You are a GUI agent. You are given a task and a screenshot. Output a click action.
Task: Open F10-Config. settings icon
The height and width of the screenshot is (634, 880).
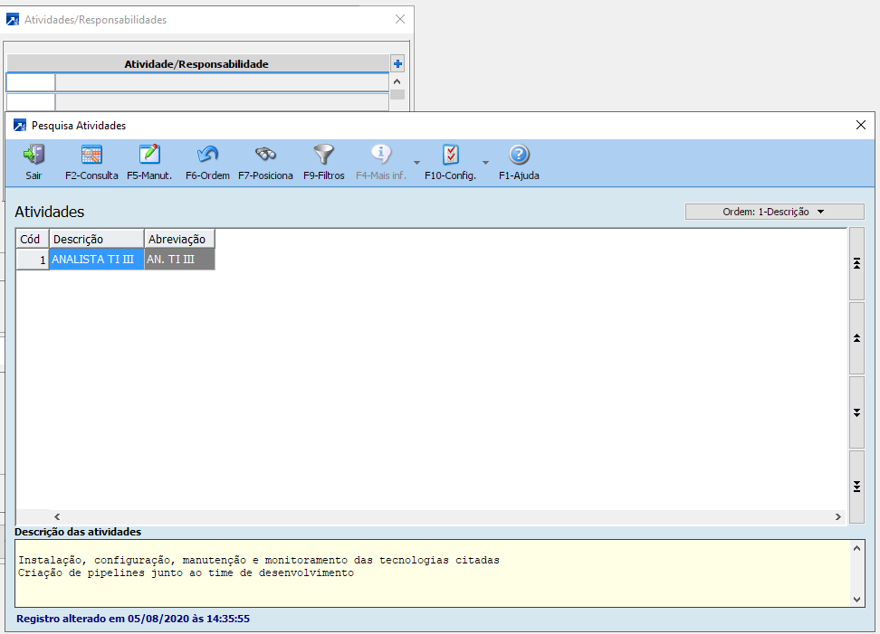pos(450,155)
